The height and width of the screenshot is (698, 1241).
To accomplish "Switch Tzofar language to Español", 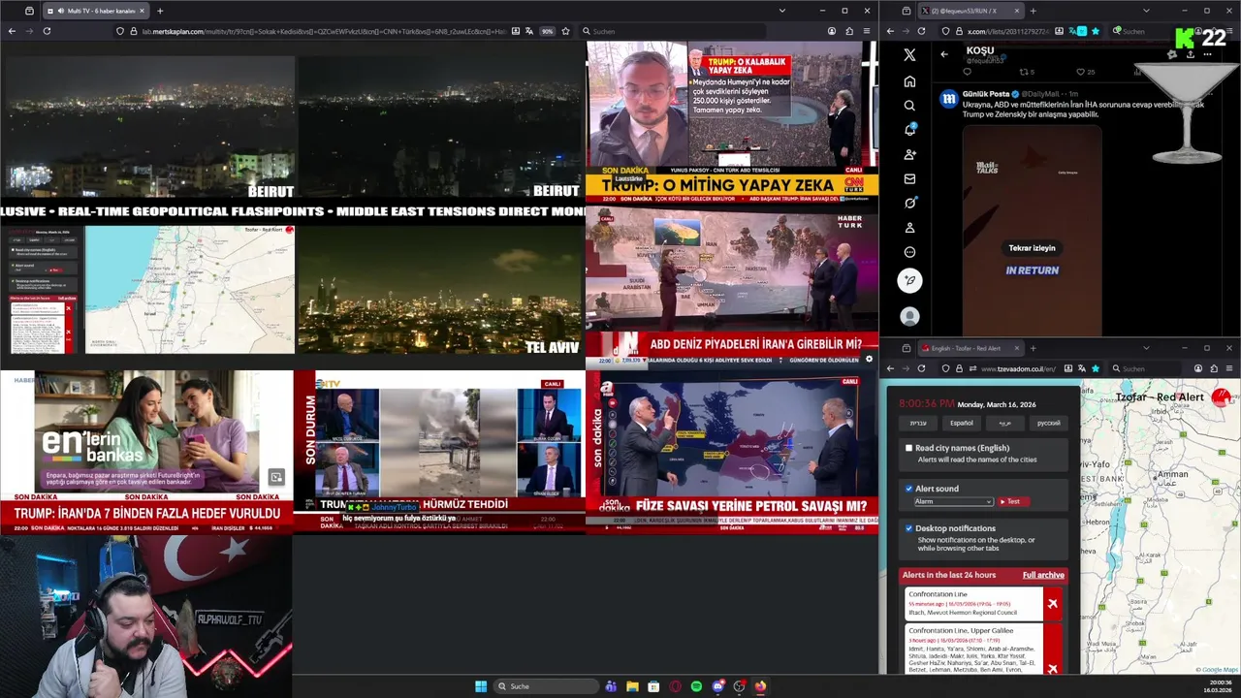I will pos(961,423).
